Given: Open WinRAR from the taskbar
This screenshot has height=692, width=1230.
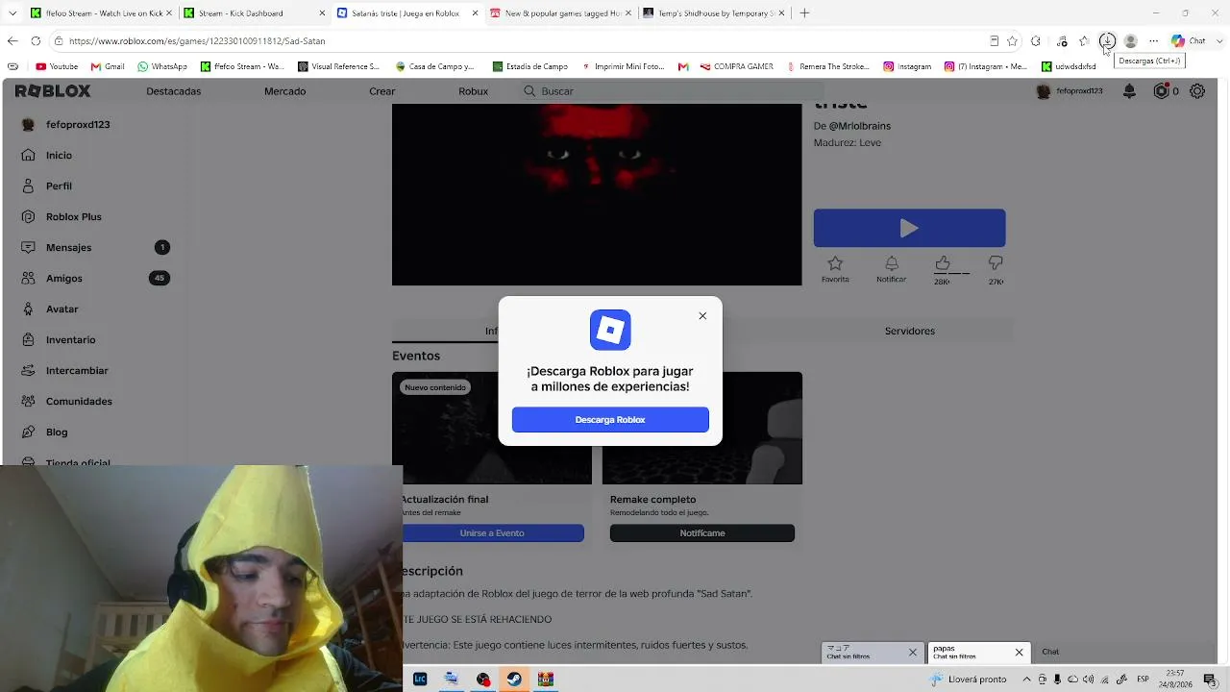Looking at the screenshot, I should click(546, 680).
